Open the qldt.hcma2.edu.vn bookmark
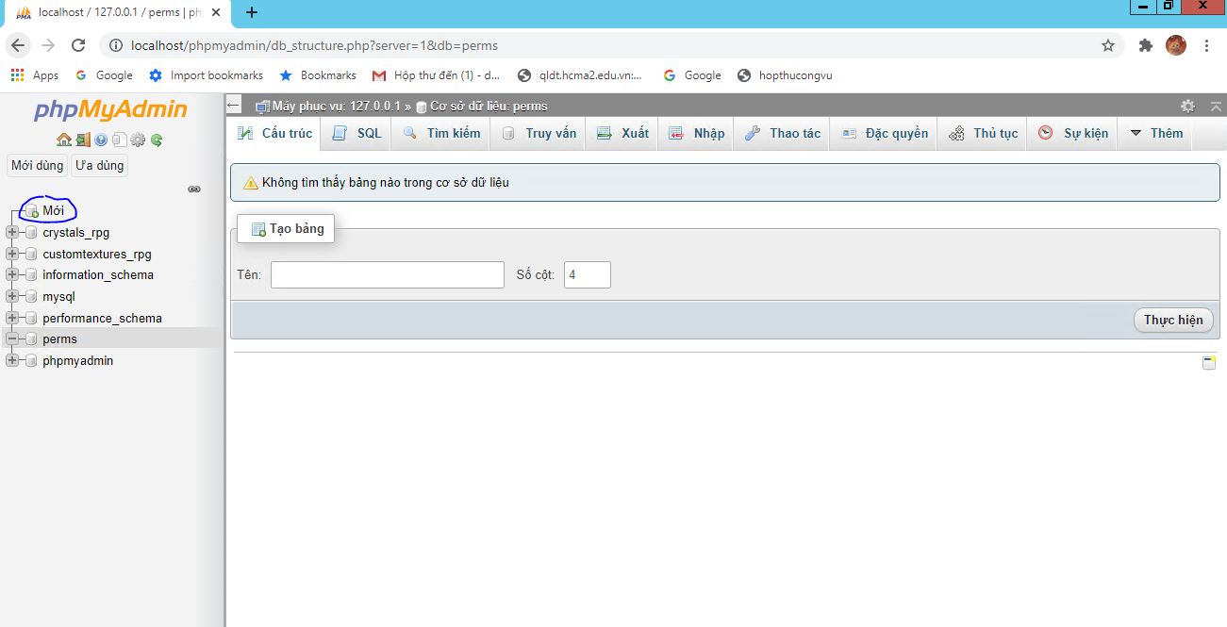Image resolution: width=1227 pixels, height=627 pixels. click(581, 75)
